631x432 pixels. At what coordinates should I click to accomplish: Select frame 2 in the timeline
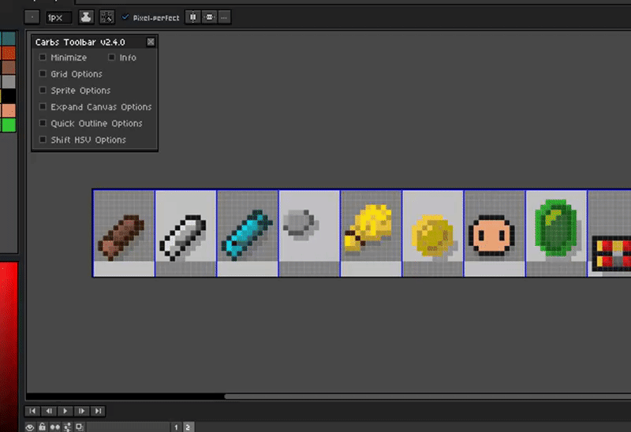188,427
